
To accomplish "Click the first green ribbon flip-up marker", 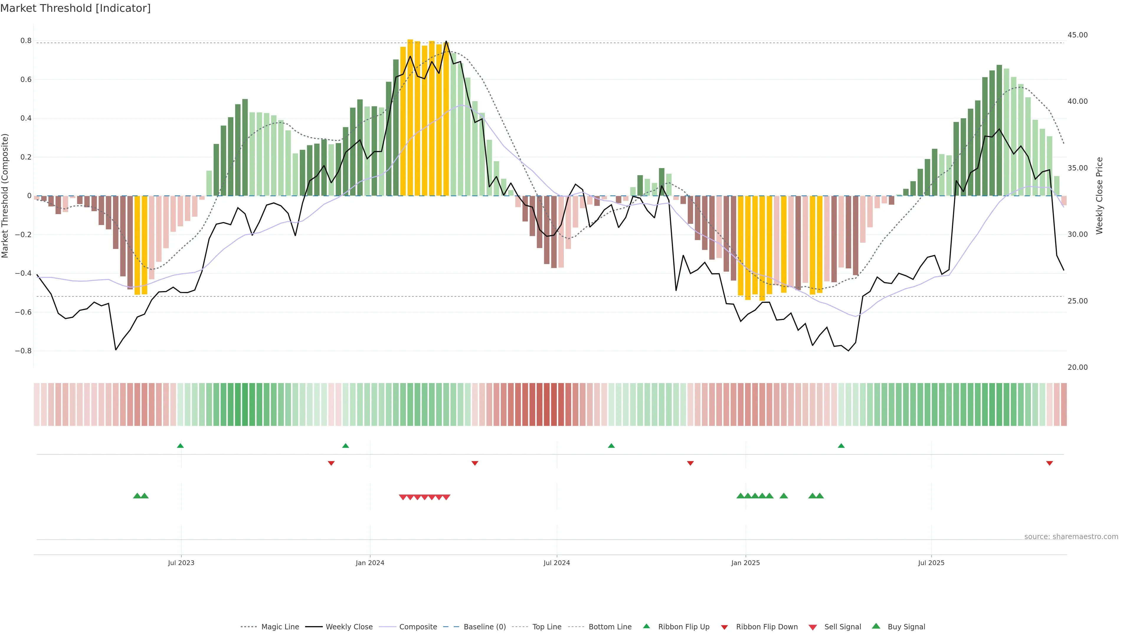I will click(x=180, y=446).
